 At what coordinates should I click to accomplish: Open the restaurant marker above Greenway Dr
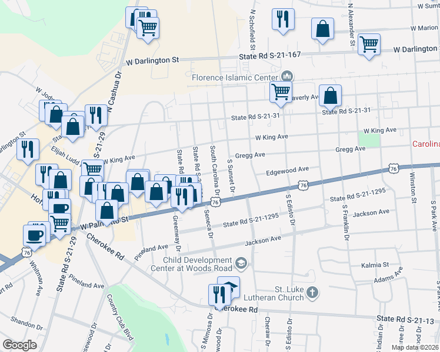(x=182, y=198)
